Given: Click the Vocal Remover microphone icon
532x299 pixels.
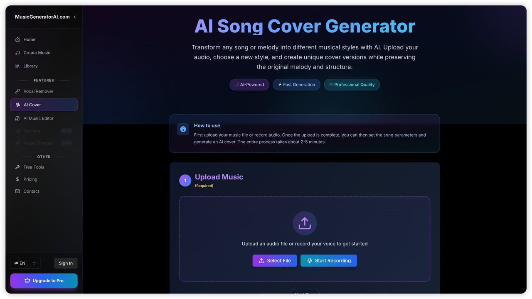Looking at the screenshot, I should 17,91.
